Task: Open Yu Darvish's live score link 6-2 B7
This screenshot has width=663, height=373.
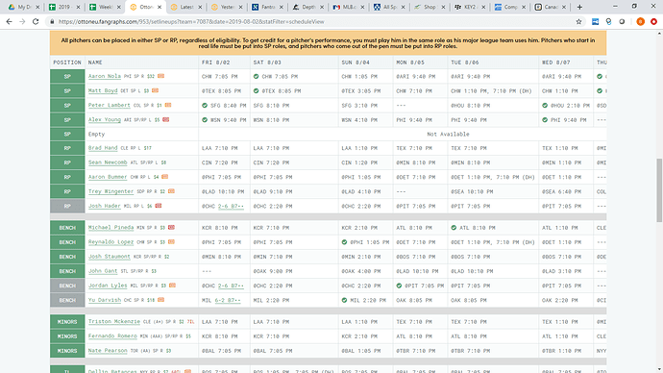Action: pyautogui.click(x=228, y=300)
